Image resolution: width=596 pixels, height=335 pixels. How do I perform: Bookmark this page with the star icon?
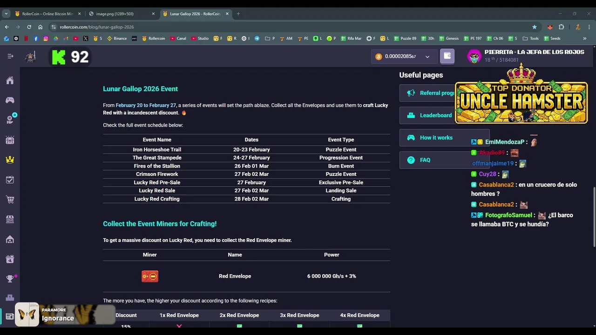pyautogui.click(x=534, y=27)
